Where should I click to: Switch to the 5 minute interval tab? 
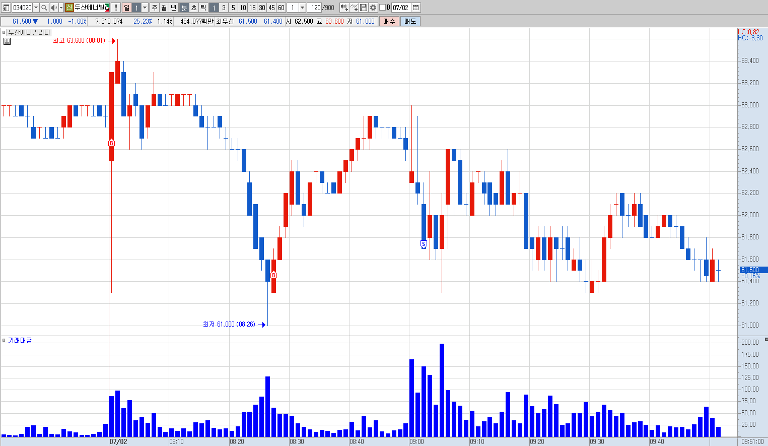(x=233, y=8)
